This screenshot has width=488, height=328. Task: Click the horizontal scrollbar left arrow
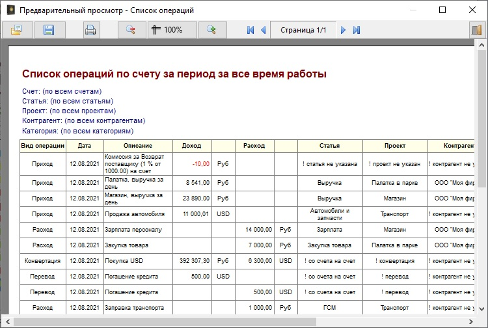pyautogui.click(x=8, y=321)
